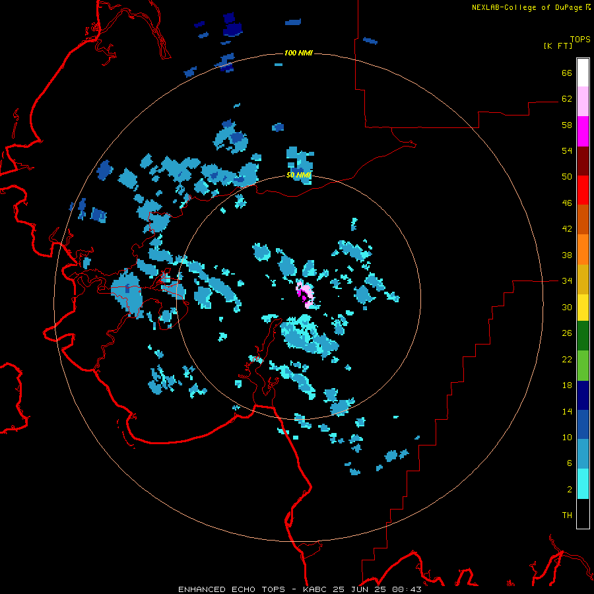Click the TOPS legend title
594x594 pixels.
(580, 39)
